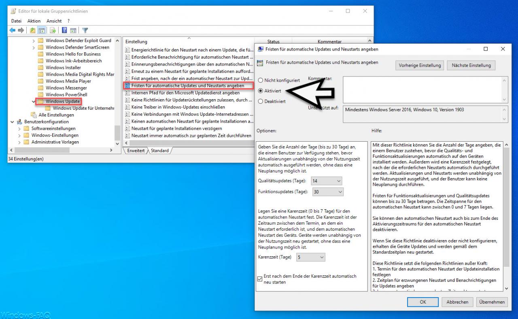Toggle the show/hide console tree icon

tap(41, 30)
